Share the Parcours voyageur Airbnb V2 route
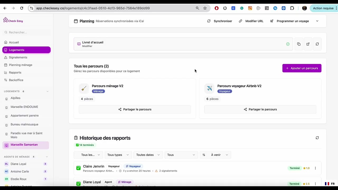Image resolution: width=338 pixels, height=190 pixels. pyautogui.click(x=260, y=109)
